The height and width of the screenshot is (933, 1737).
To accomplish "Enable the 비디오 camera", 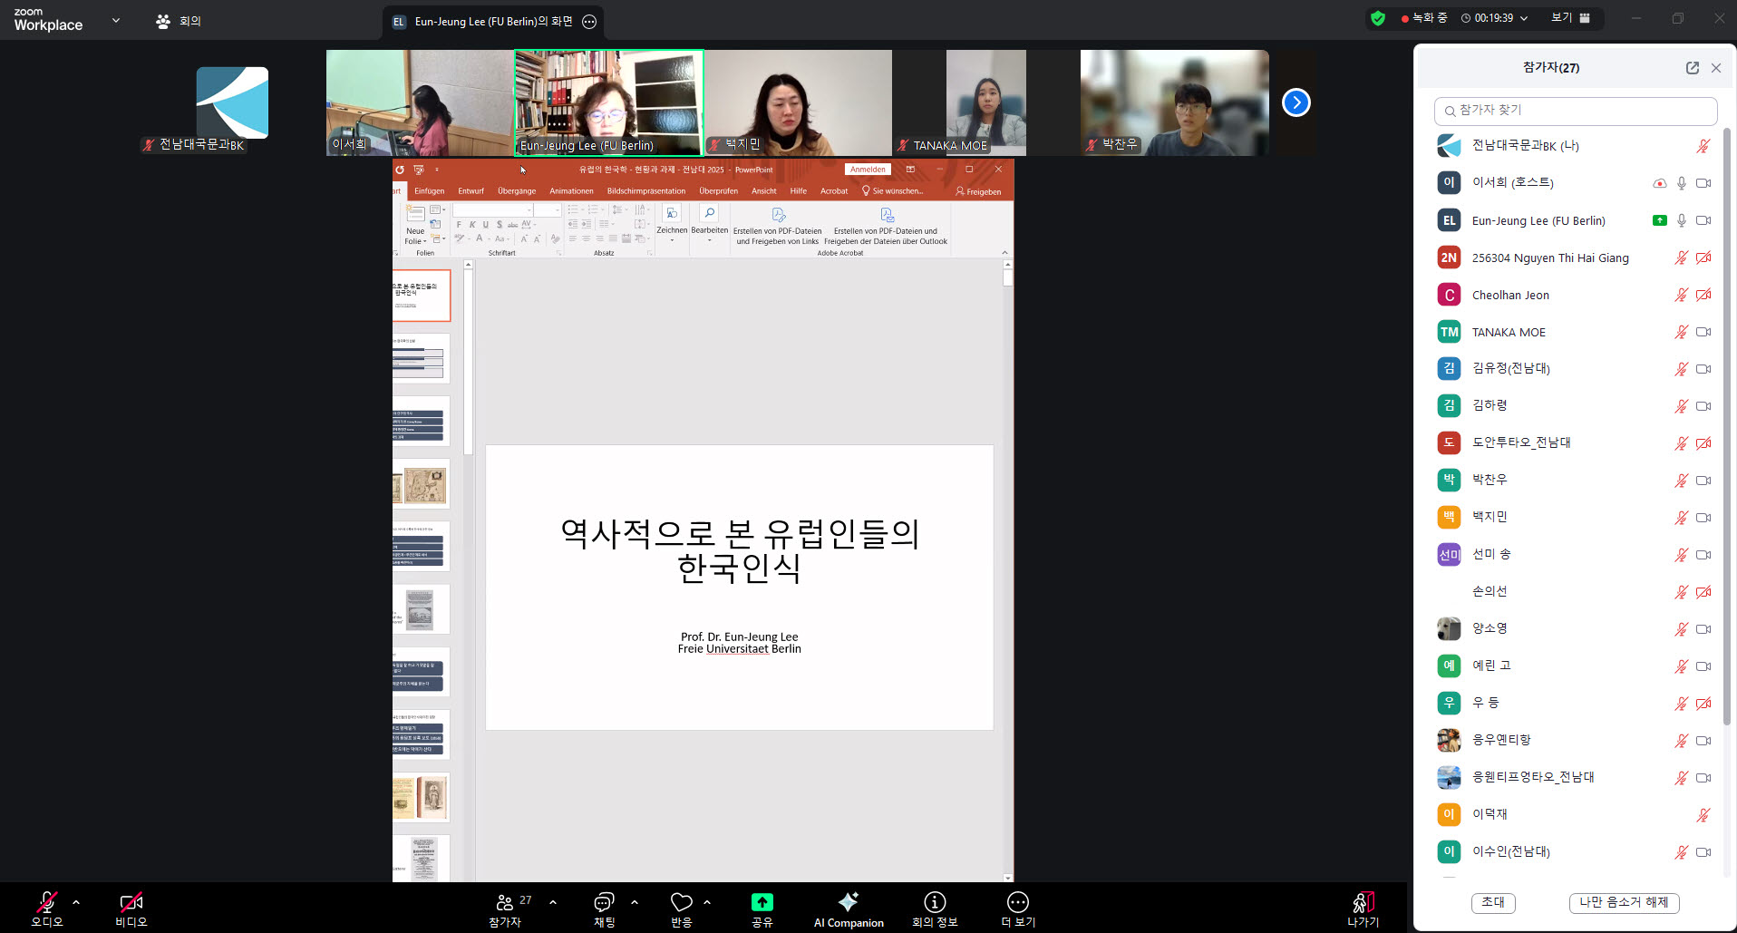I will pyautogui.click(x=130, y=902).
